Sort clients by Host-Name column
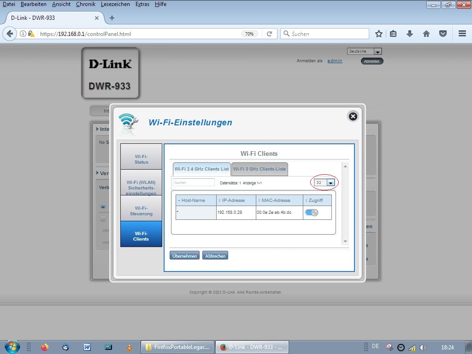This screenshot has width=472, height=354. coord(196,200)
